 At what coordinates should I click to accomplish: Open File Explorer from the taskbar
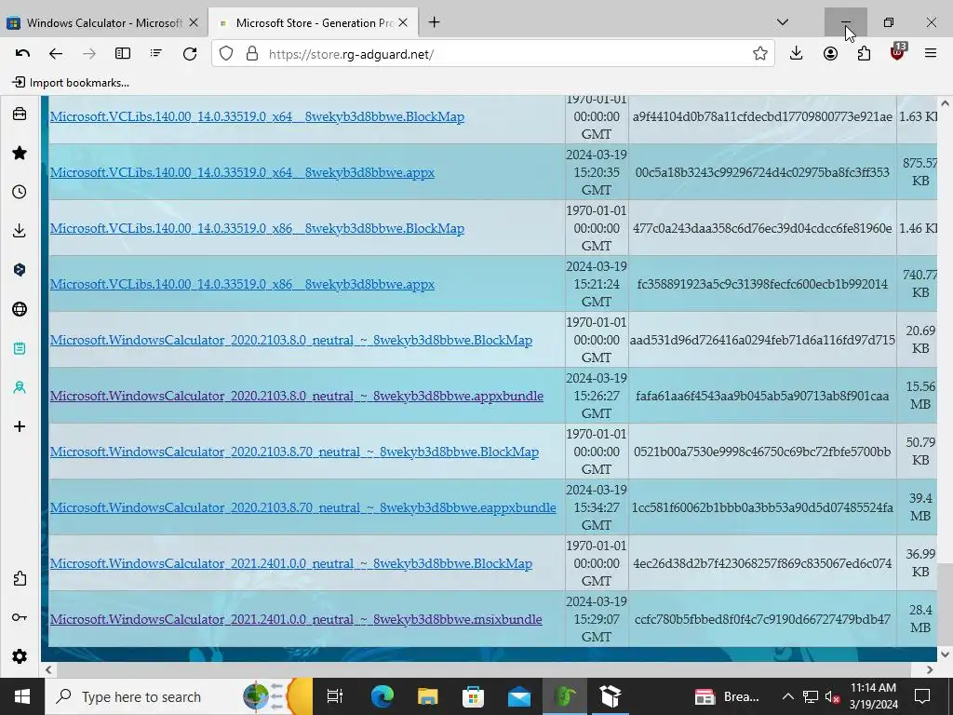[x=427, y=696]
